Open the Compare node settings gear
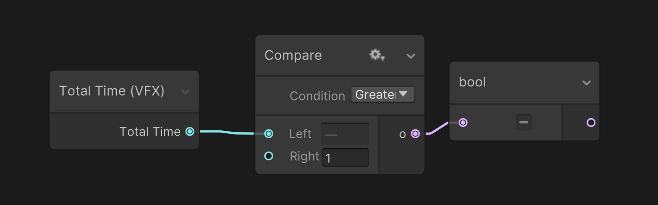This screenshot has height=205, width=658. click(376, 55)
